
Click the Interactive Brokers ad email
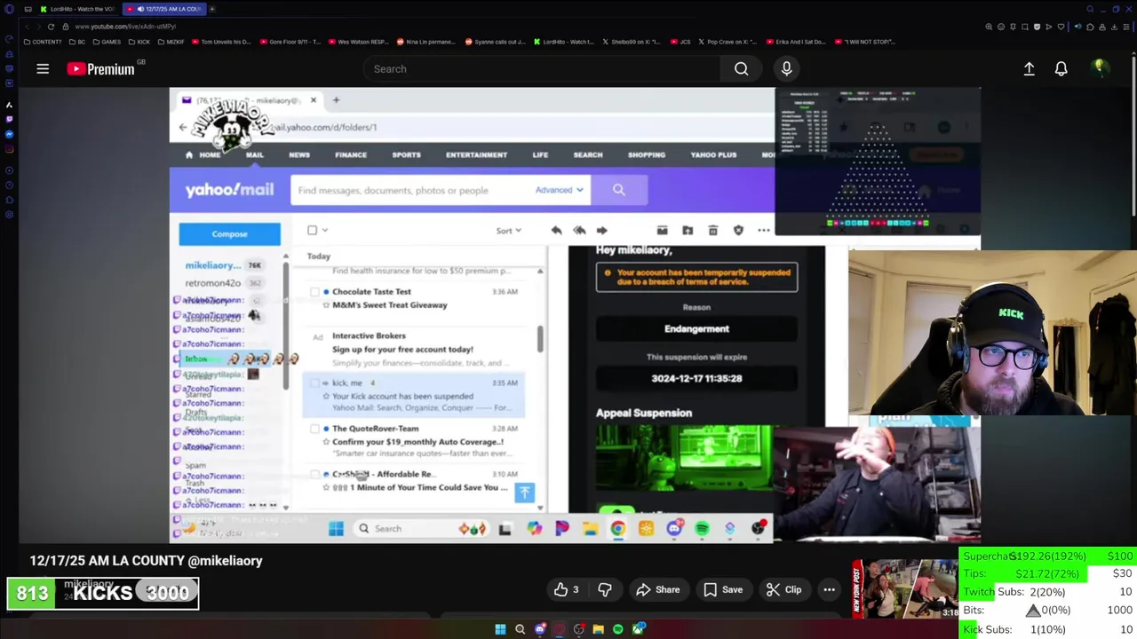[x=415, y=349]
